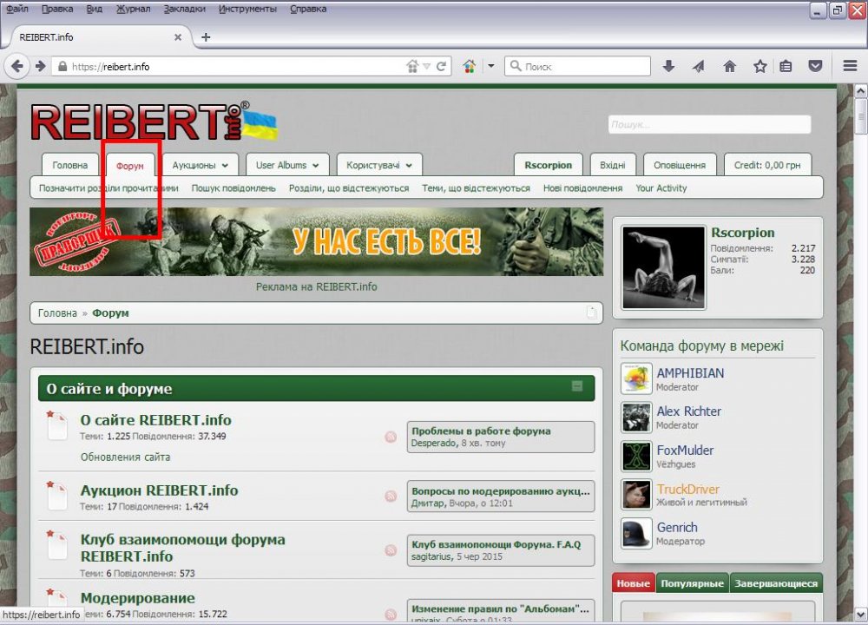The height and width of the screenshot is (625, 868).
Task: Click the bookmarks list icon in toolbar
Action: [786, 66]
